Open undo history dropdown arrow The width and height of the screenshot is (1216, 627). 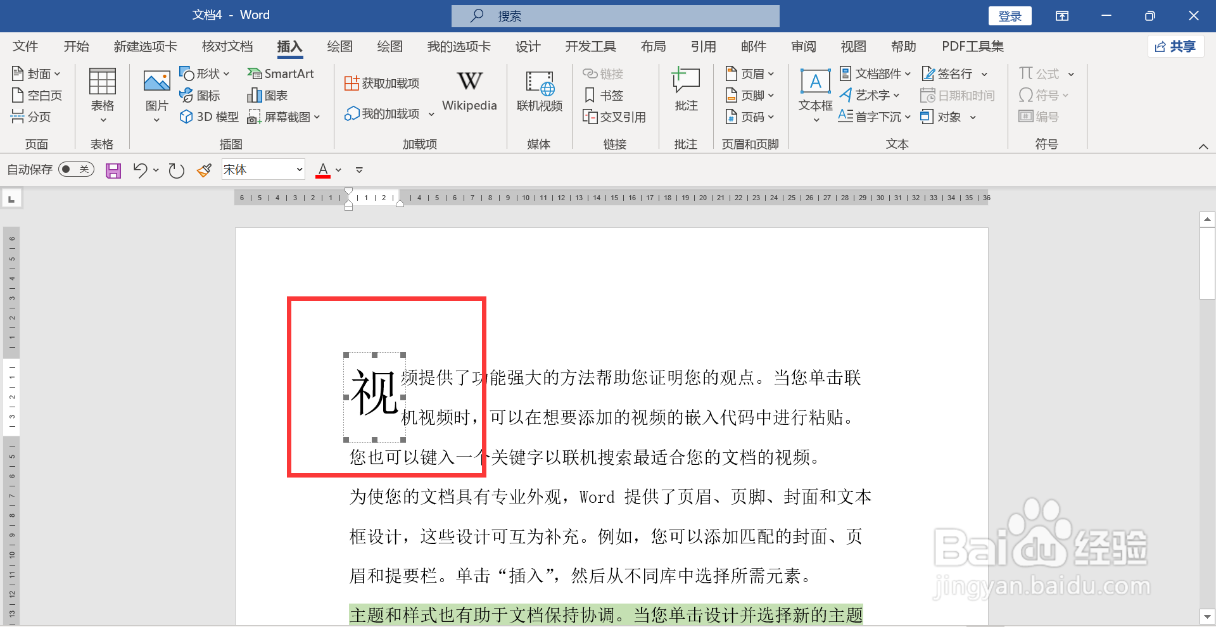[x=156, y=170]
